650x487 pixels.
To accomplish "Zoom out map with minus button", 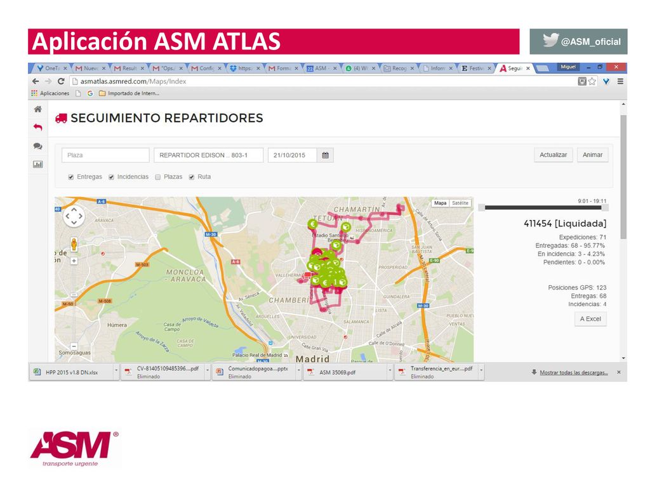I will point(74,346).
